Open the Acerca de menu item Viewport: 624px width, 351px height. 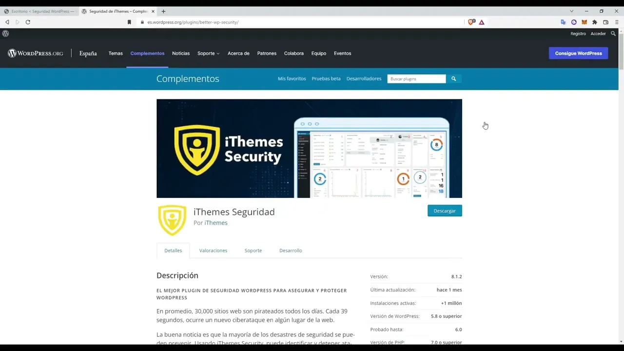click(238, 53)
